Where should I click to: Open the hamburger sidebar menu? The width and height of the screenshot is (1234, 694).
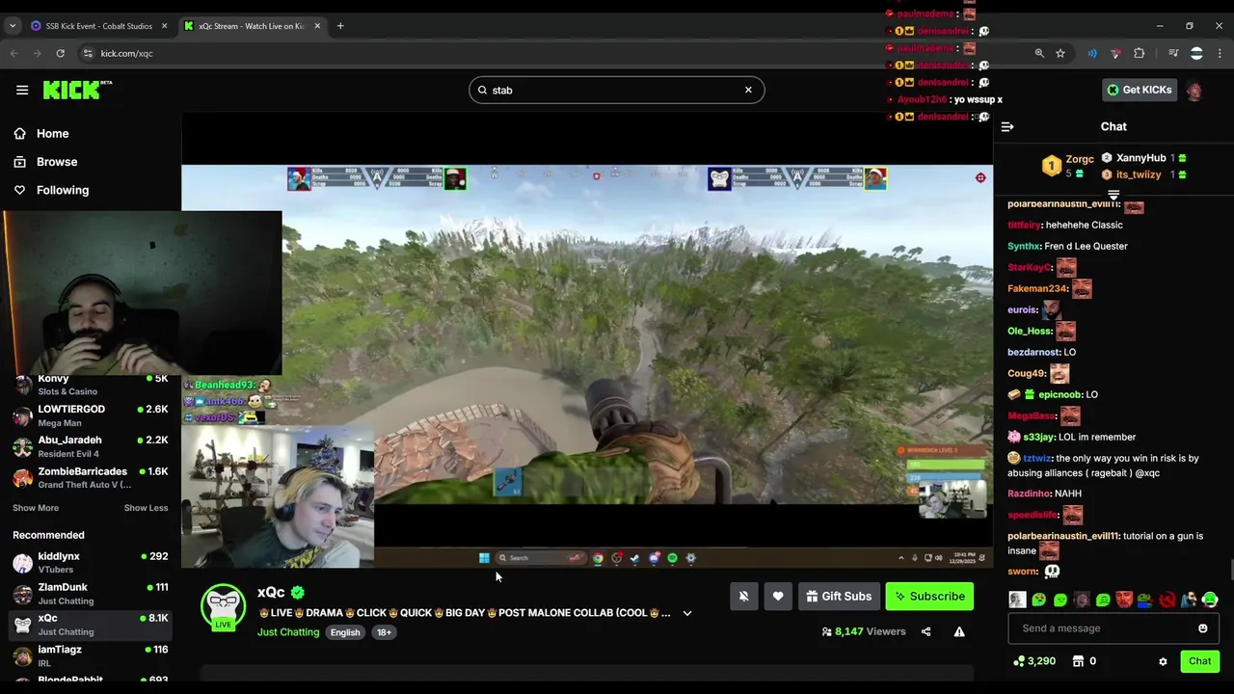22,90
